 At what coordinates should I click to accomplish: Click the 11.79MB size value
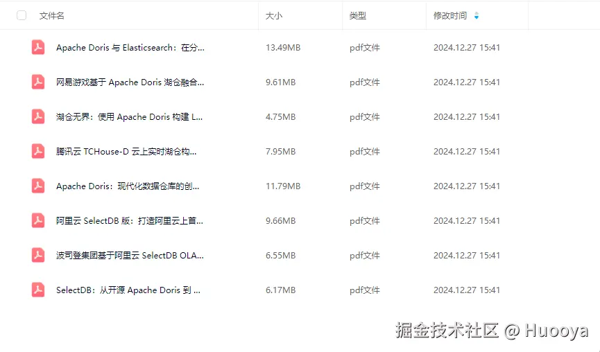point(283,186)
